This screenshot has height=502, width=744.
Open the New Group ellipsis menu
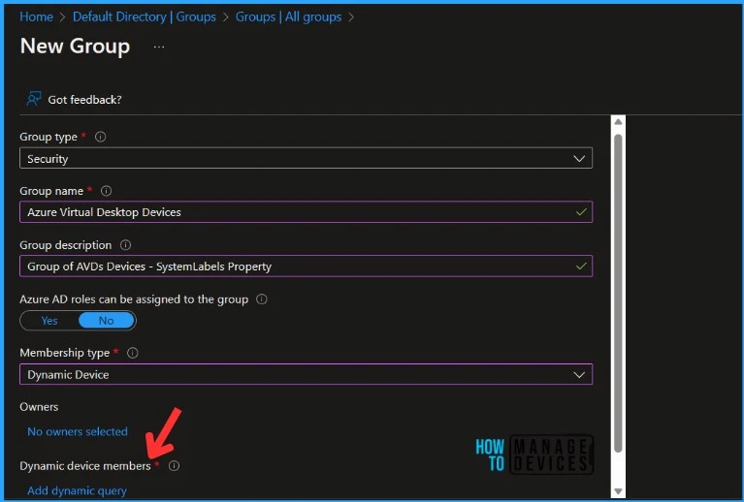[159, 47]
